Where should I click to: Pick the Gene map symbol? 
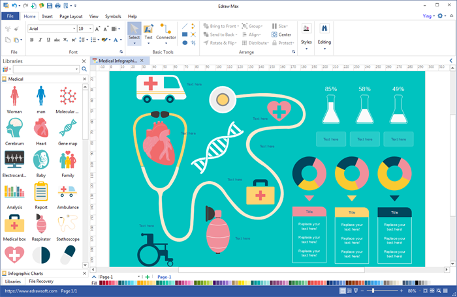pyautogui.click(x=68, y=128)
